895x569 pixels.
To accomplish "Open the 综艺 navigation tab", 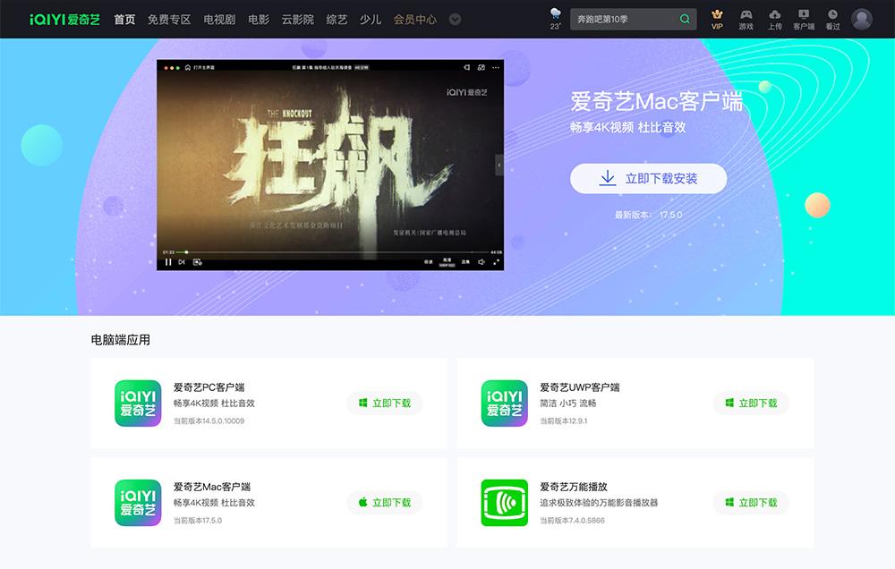I will [337, 20].
